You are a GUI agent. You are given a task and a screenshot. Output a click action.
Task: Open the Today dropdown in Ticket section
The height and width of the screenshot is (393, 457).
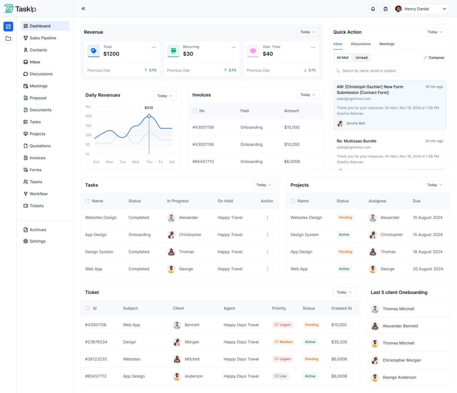pyautogui.click(x=344, y=292)
